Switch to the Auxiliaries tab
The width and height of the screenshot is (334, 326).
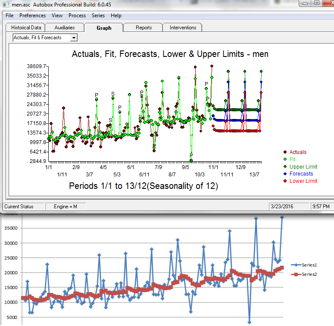[x=65, y=28]
